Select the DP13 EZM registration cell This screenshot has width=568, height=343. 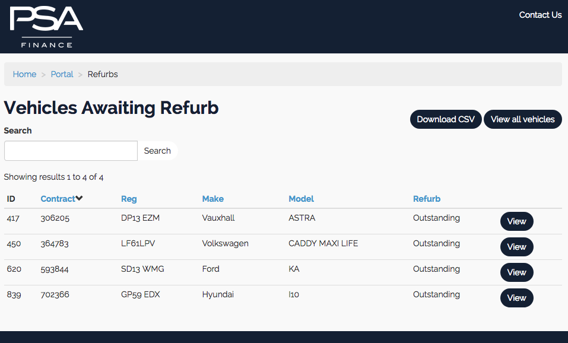coord(140,218)
